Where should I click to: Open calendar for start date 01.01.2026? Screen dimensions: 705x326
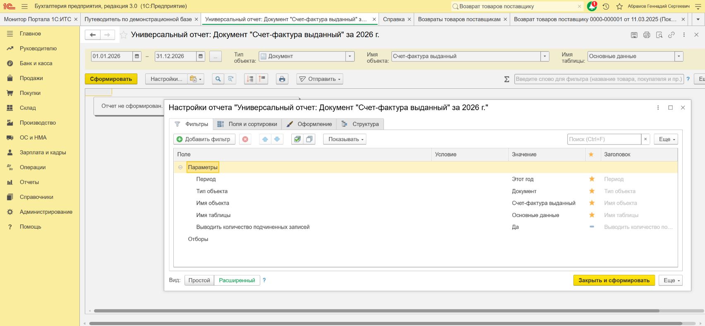[x=137, y=56]
